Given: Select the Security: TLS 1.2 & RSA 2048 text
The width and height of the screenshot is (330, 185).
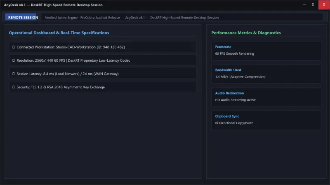Looking at the screenshot, I should 61,87.
